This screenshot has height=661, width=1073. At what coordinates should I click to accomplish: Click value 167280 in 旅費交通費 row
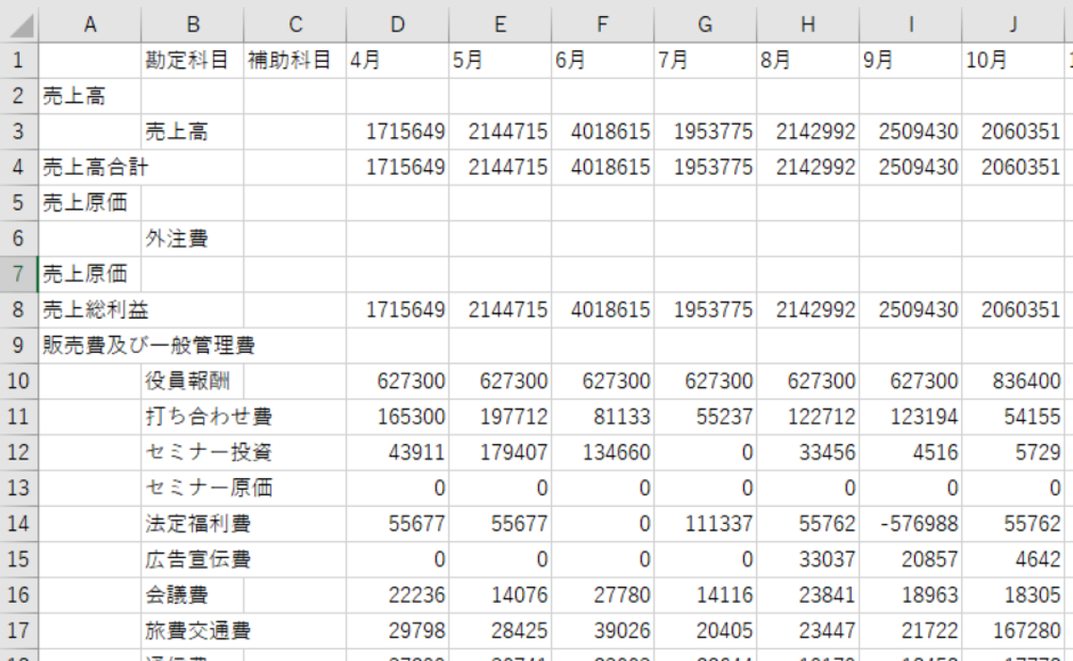click(x=1014, y=631)
